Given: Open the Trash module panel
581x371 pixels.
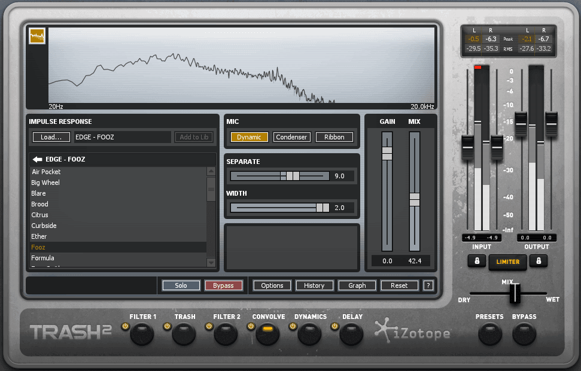Looking at the screenshot, I should 184,333.
